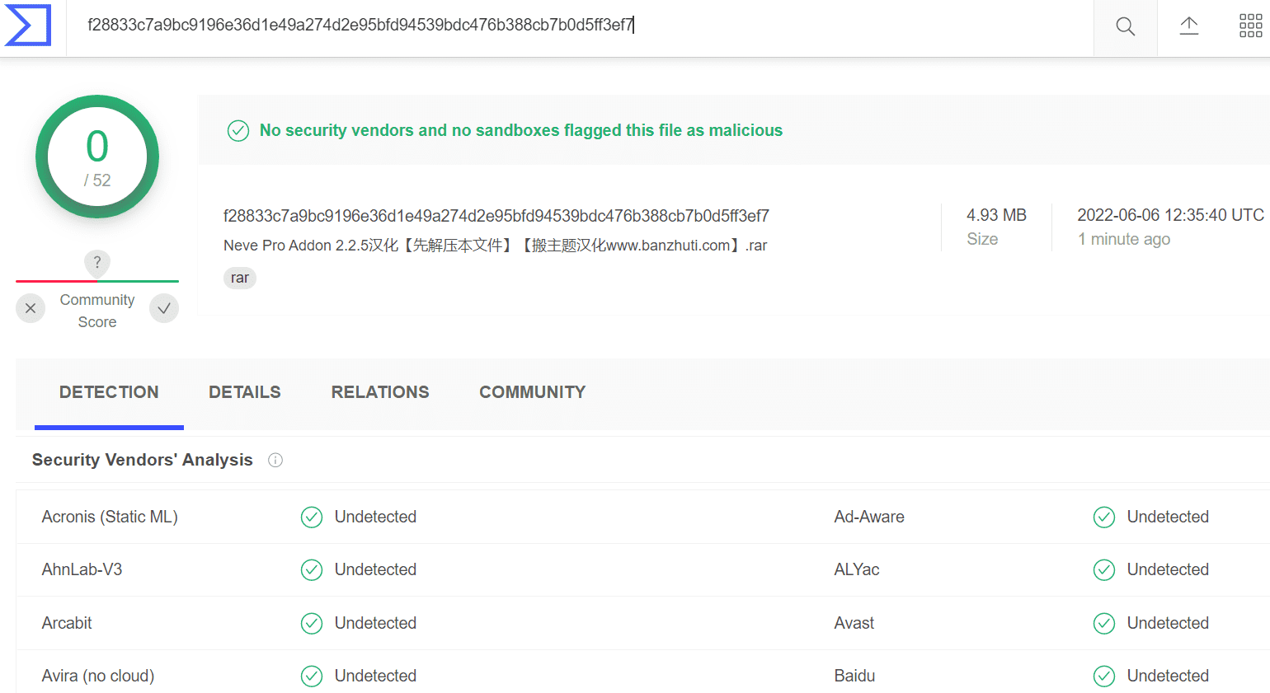1270x693 pixels.
Task: Select the COMMUNITY tab
Action: coord(533,392)
